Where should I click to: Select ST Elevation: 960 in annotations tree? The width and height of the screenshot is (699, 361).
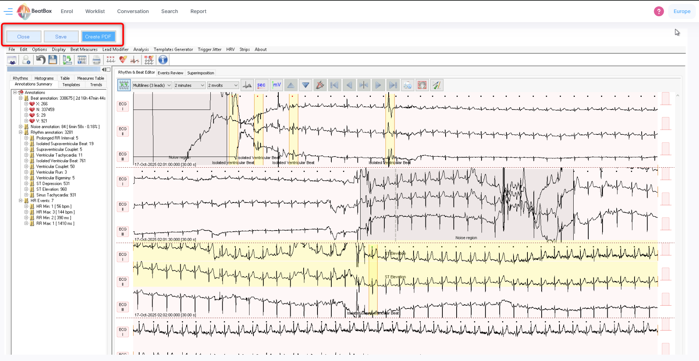51,189
